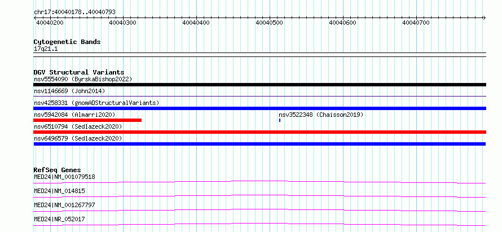Select the magenta MED24|NR_052017 transcript line
The width and height of the screenshot is (502, 232).
pyautogui.click(x=259, y=224)
